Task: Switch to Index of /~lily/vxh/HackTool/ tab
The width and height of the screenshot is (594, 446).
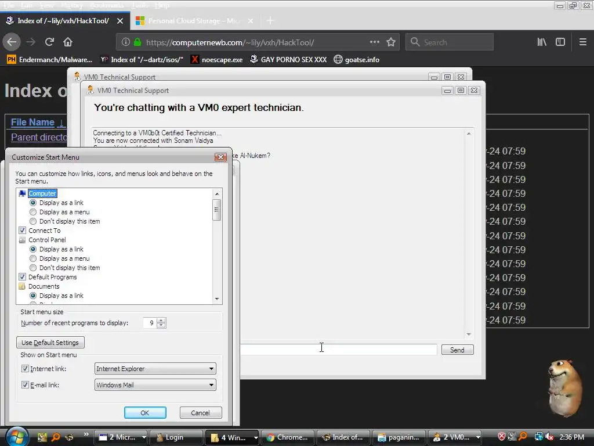Action: click(63, 21)
